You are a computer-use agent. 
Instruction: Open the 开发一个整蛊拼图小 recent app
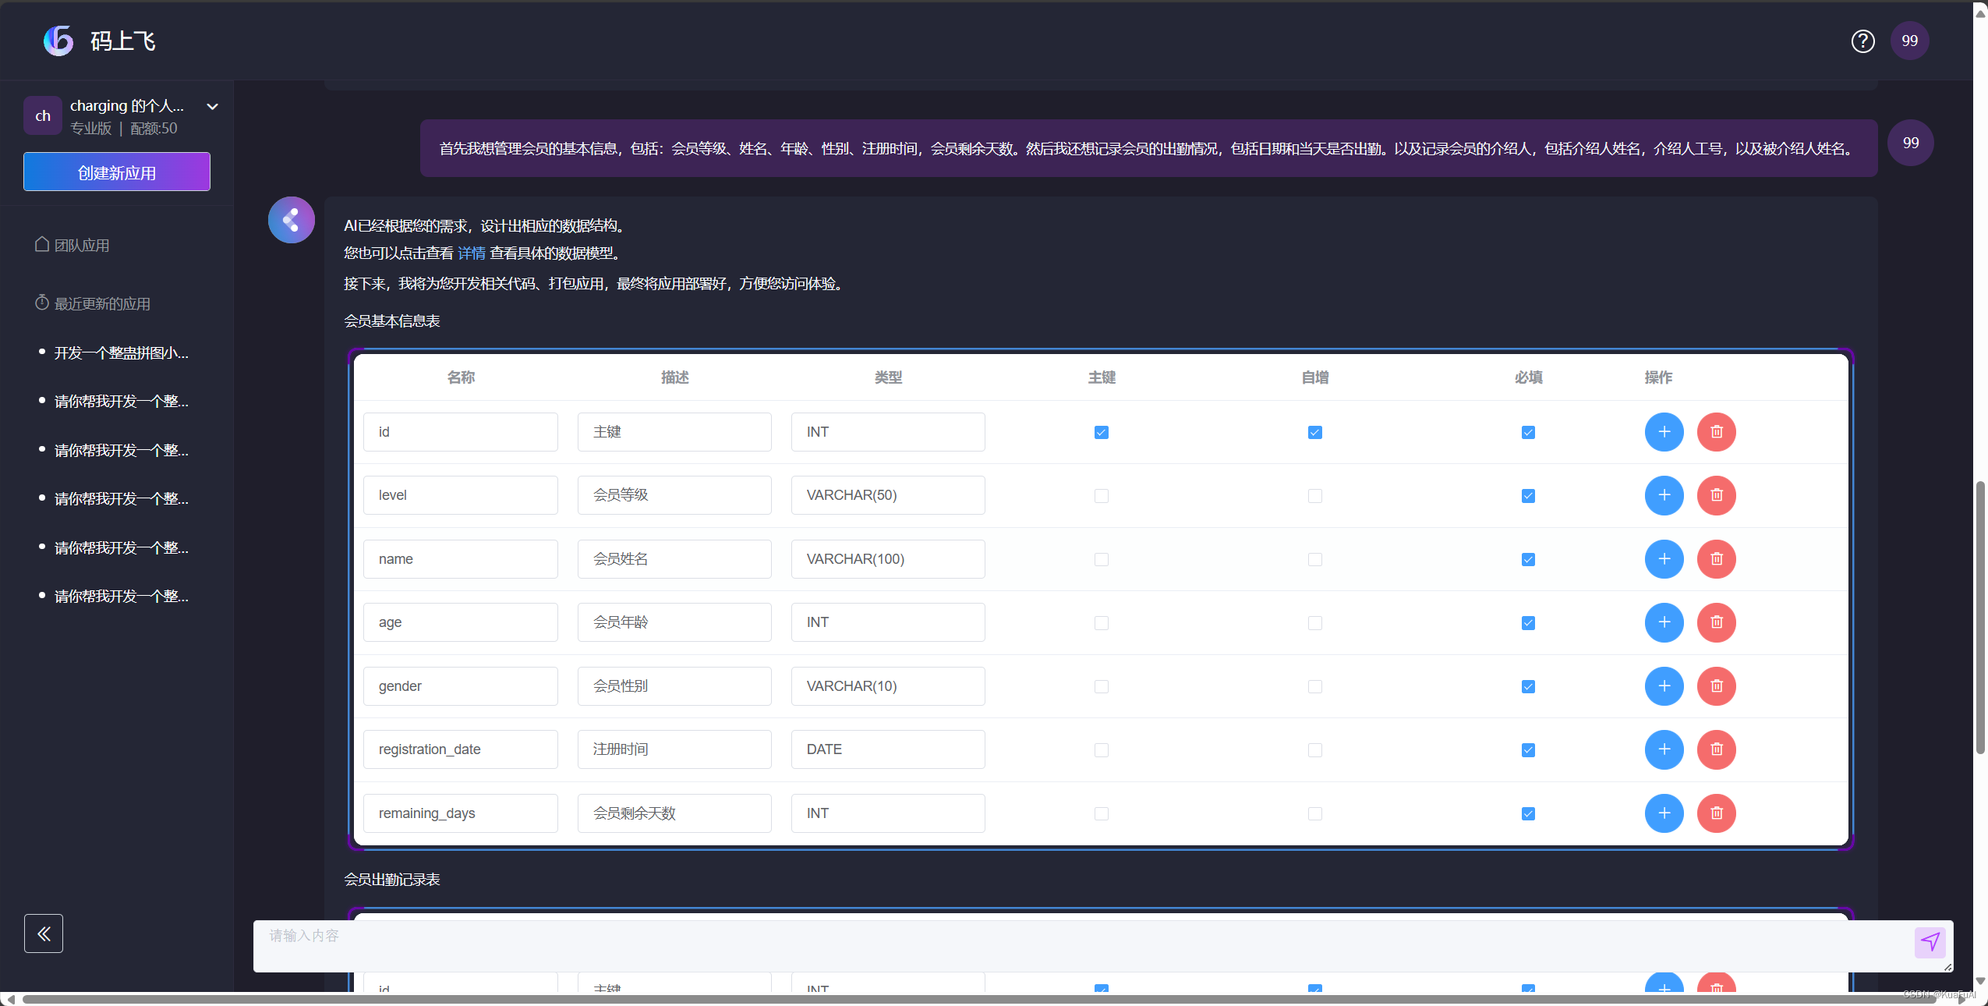[121, 353]
